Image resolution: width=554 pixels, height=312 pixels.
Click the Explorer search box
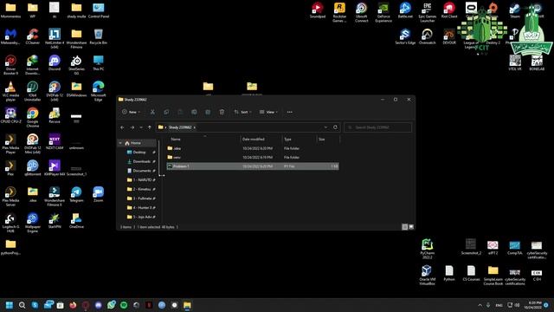377,127
